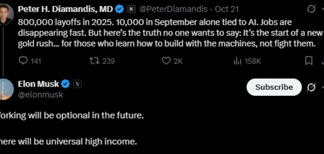Repost the 800,000 layoffs post

[x=94, y=61]
